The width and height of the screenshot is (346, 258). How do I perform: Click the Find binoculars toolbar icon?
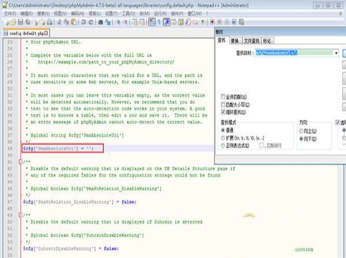pyautogui.click(x=101, y=21)
